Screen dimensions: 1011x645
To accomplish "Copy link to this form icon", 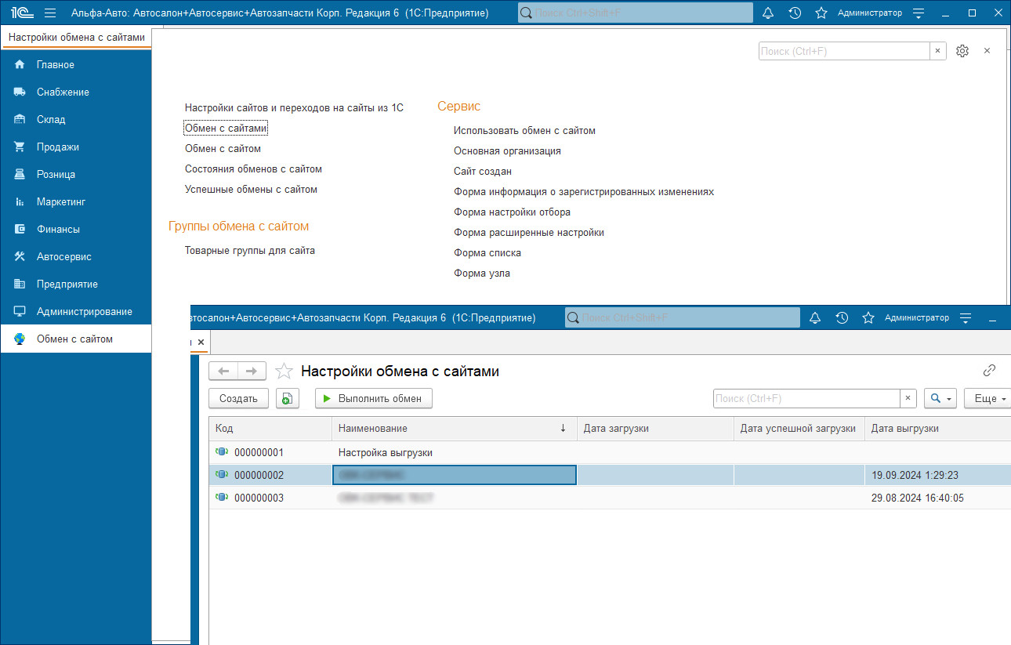I will 989,371.
